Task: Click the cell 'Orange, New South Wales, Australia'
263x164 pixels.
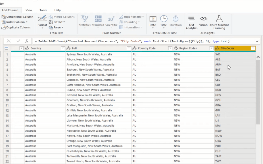Action: click(x=99, y=141)
